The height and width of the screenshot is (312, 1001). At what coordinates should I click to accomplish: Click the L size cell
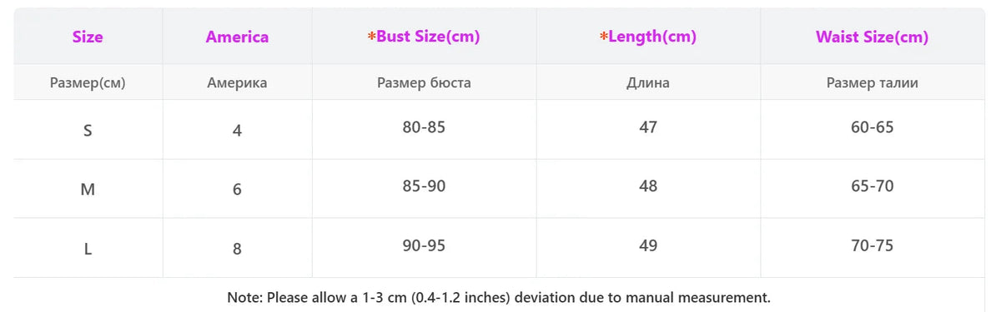[x=88, y=249]
